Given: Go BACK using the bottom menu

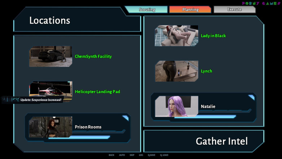Looking at the screenshot, I should click(x=111, y=155).
